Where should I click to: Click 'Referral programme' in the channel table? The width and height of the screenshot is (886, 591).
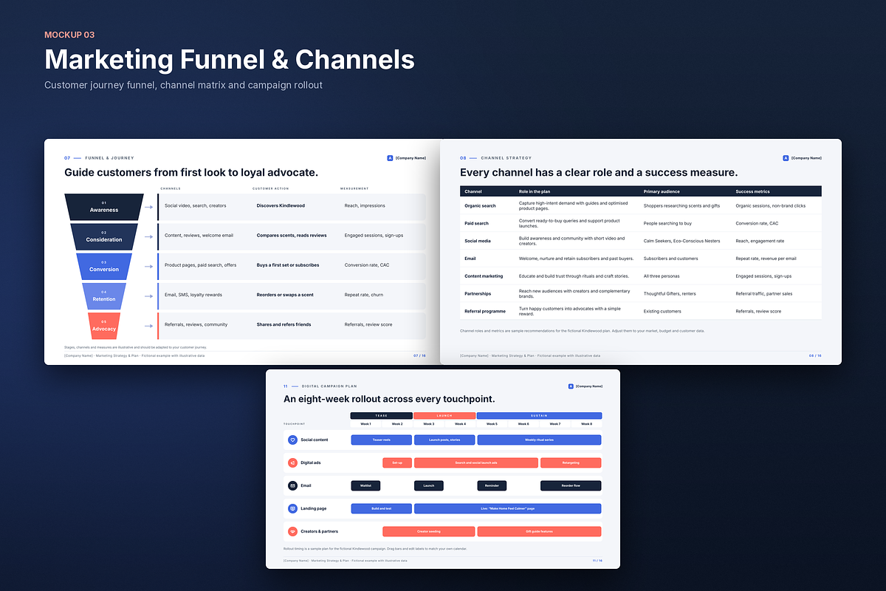point(485,311)
